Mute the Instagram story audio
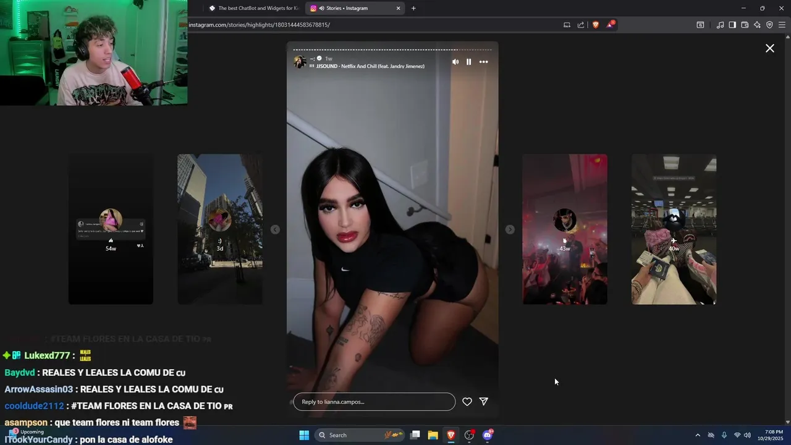Image resolution: width=791 pixels, height=445 pixels. (455, 62)
